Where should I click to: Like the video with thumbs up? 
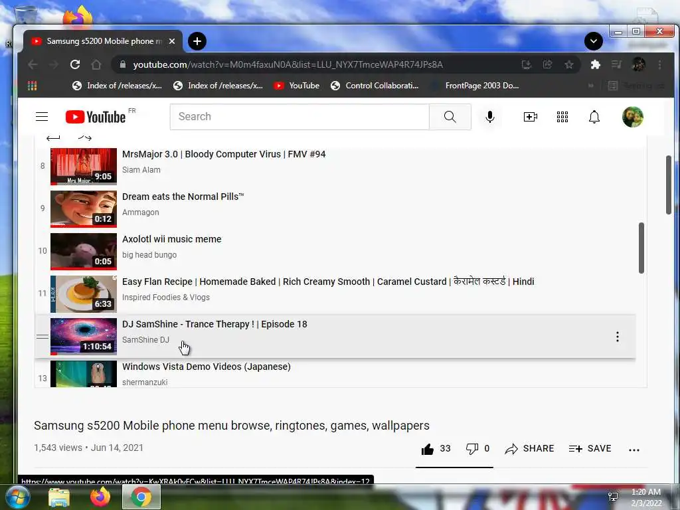point(436,449)
